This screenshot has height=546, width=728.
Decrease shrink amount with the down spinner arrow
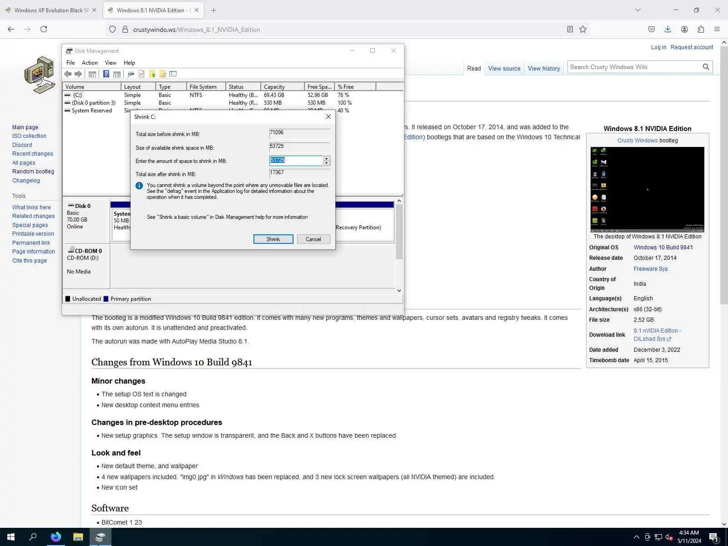click(x=326, y=163)
